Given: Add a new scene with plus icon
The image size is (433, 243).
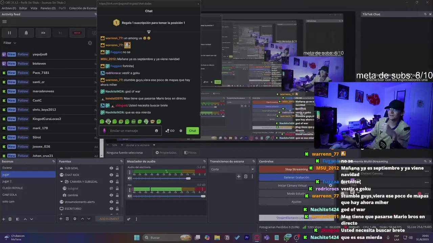Looking at the screenshot, I should tap(3, 219).
